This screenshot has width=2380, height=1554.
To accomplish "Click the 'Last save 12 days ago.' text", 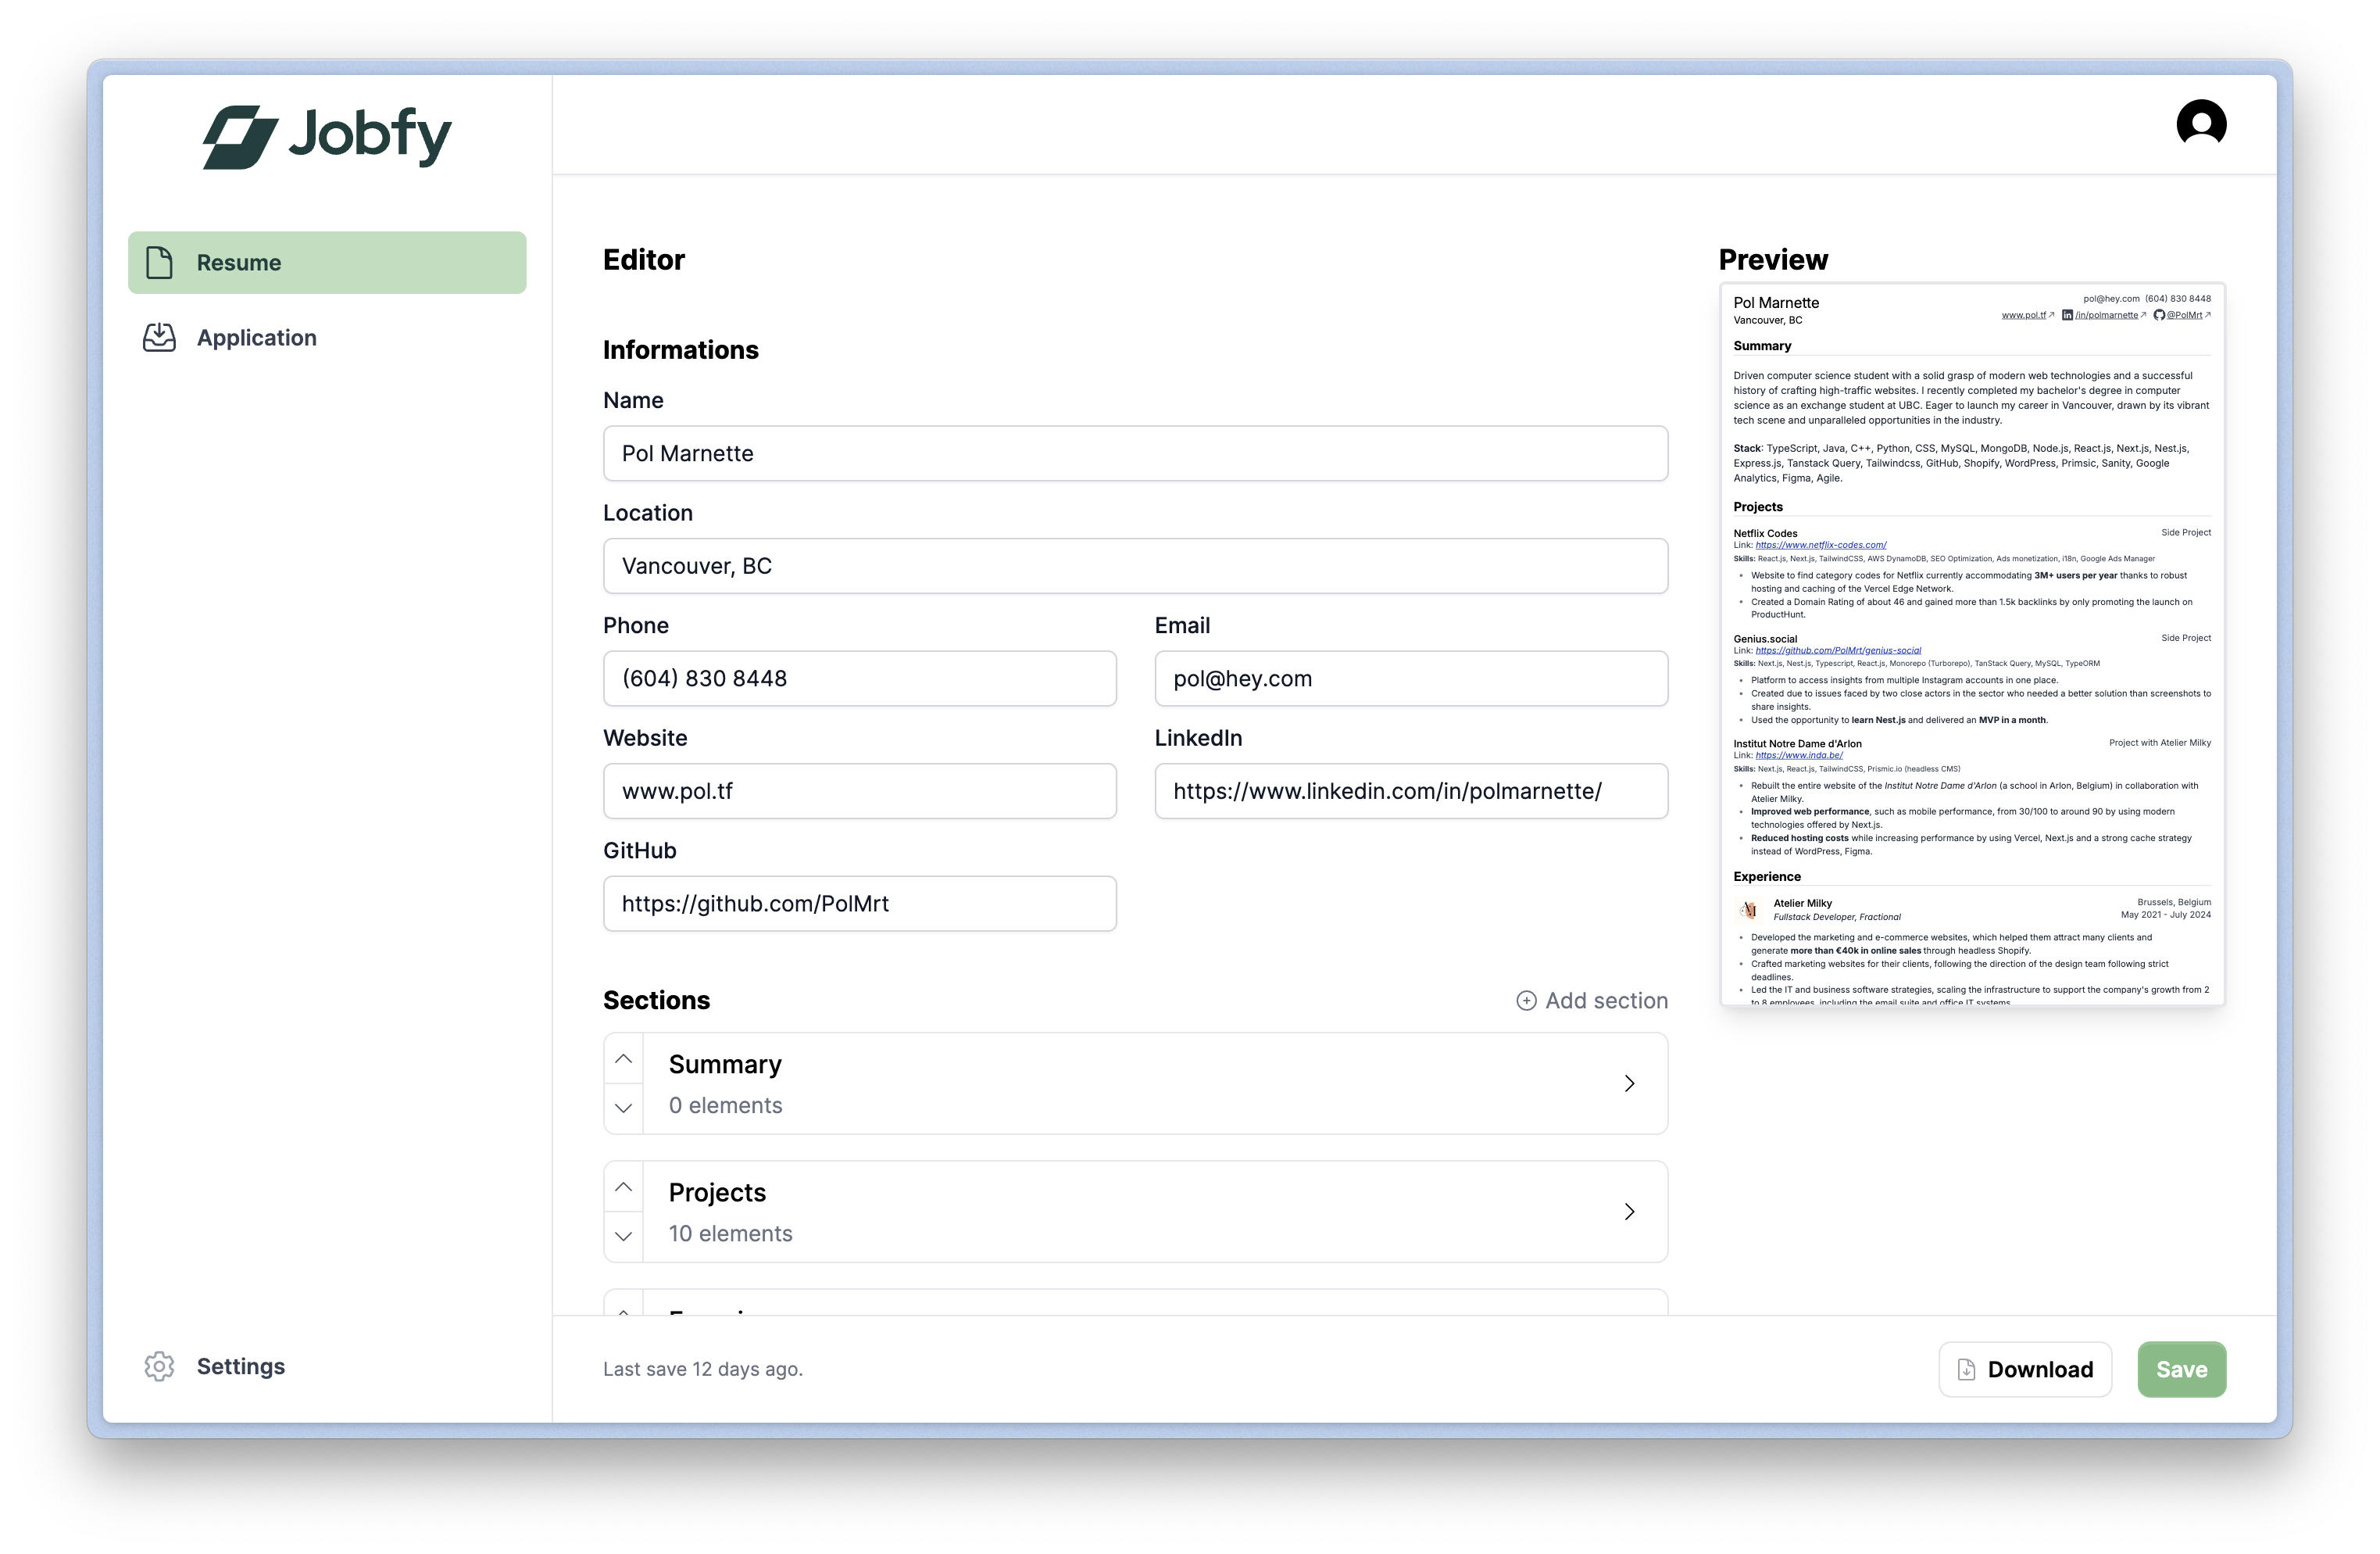I will tap(703, 1369).
